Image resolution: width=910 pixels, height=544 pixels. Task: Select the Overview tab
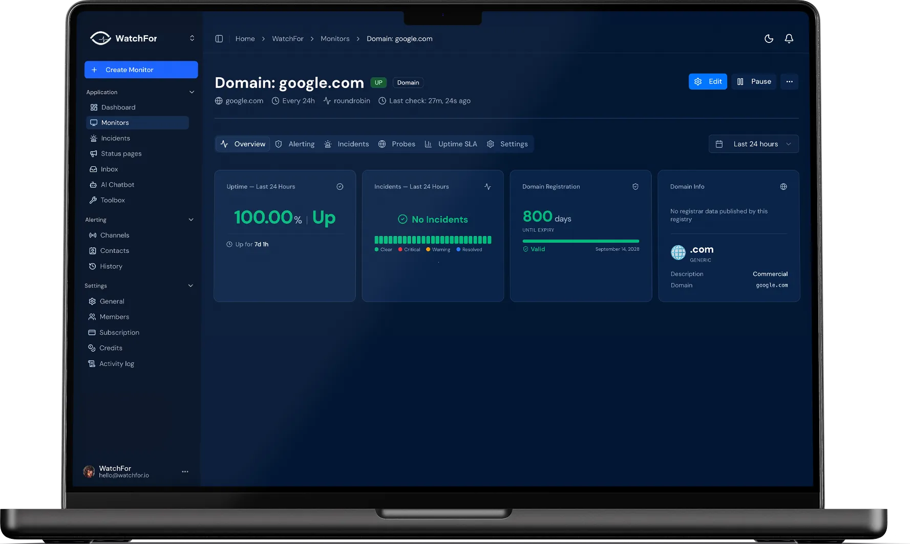[243, 144]
